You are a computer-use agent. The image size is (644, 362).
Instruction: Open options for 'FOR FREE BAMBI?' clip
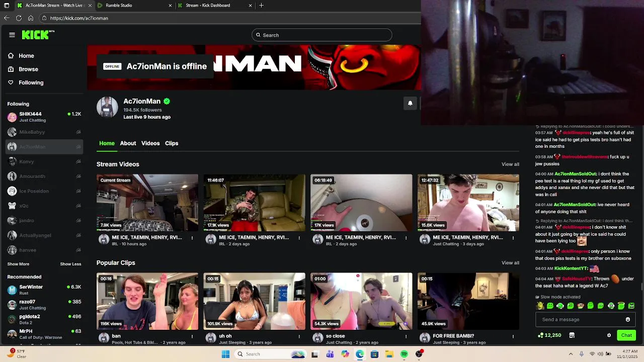513,336
